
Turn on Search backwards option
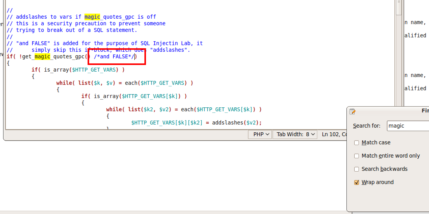pos(357,169)
